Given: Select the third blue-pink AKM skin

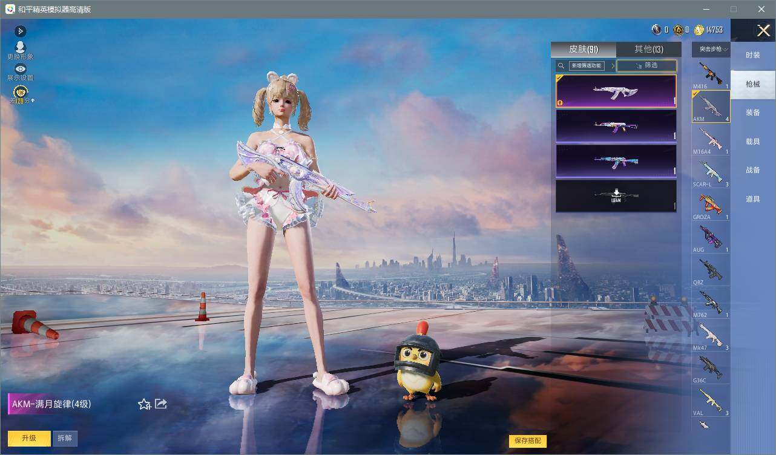Looking at the screenshot, I should 616,161.
